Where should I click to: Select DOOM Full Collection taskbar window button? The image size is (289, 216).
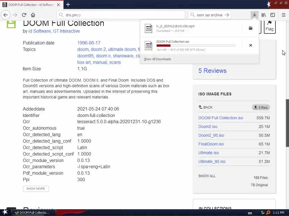tap(33, 213)
